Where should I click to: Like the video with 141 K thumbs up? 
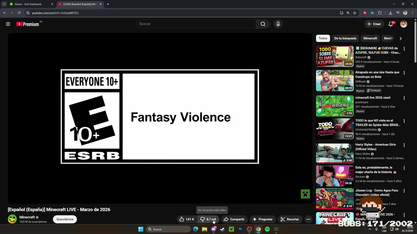point(187,219)
